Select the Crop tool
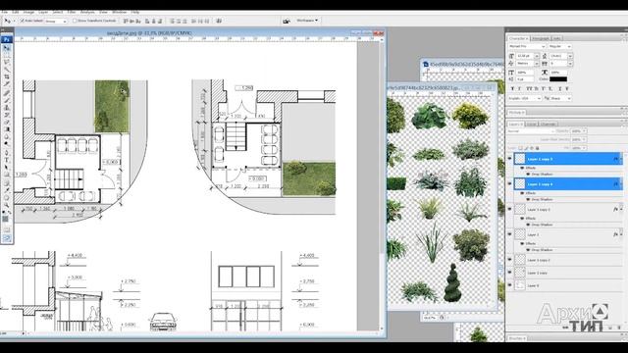This screenshot has height=353, width=628. (x=7, y=76)
